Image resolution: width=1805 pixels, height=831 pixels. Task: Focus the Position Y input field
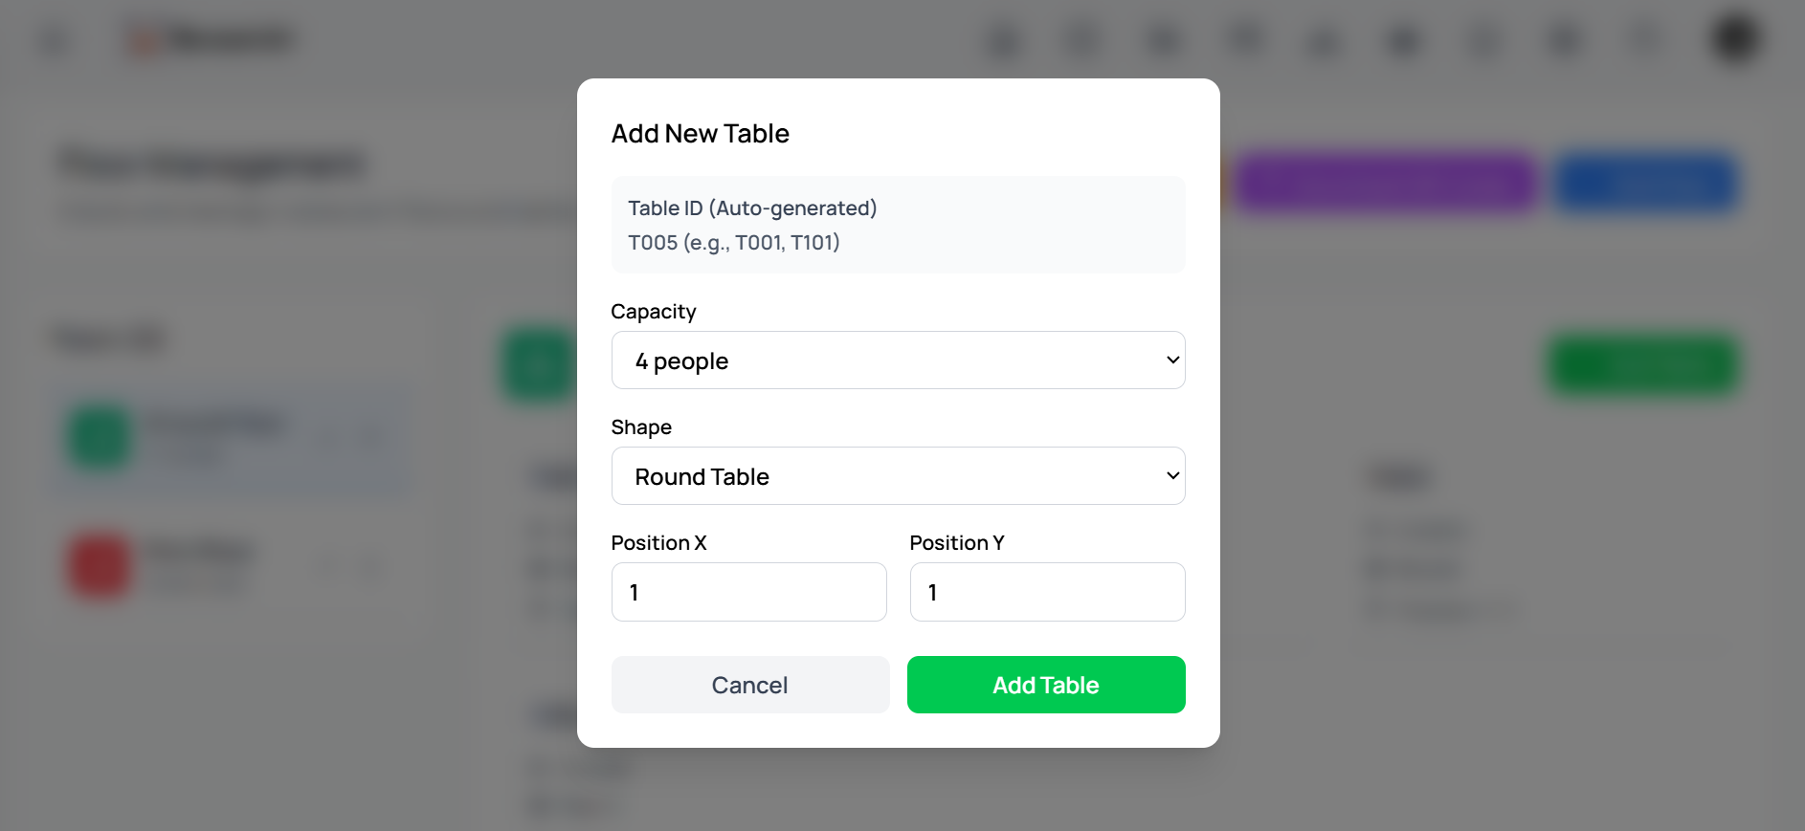pos(1046,592)
